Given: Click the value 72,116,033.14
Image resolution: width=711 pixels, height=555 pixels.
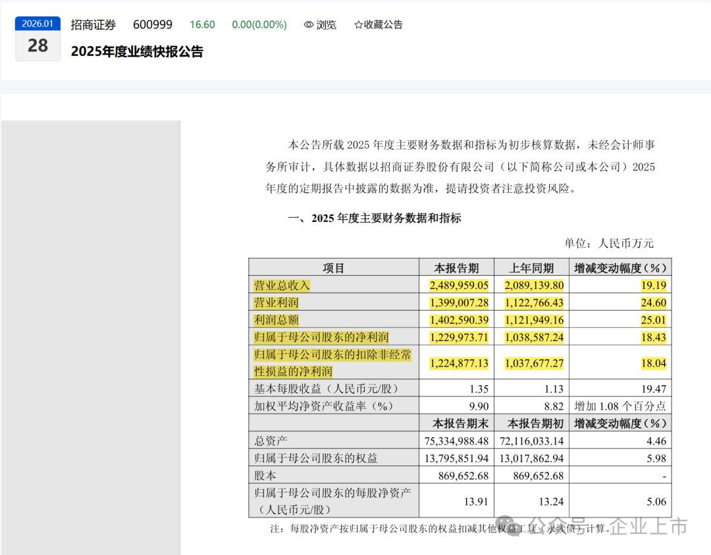Looking at the screenshot, I should point(531,440).
